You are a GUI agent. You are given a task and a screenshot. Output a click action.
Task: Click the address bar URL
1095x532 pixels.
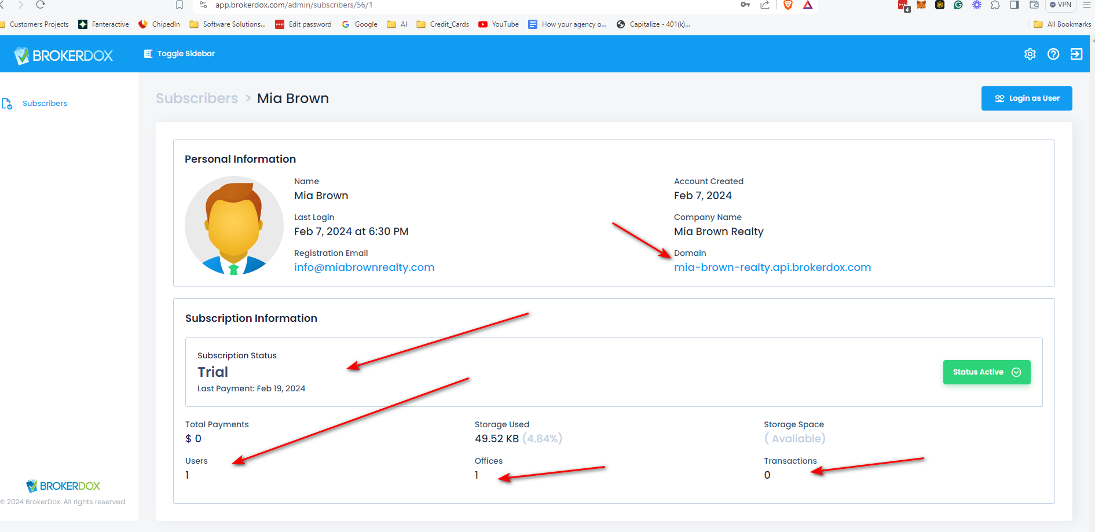[x=294, y=5]
